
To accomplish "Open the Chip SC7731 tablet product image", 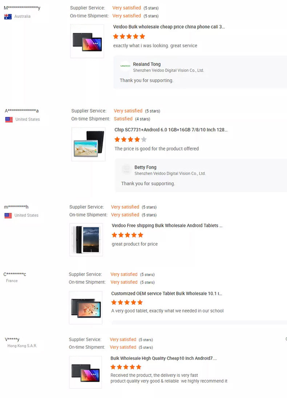I will click(x=89, y=144).
